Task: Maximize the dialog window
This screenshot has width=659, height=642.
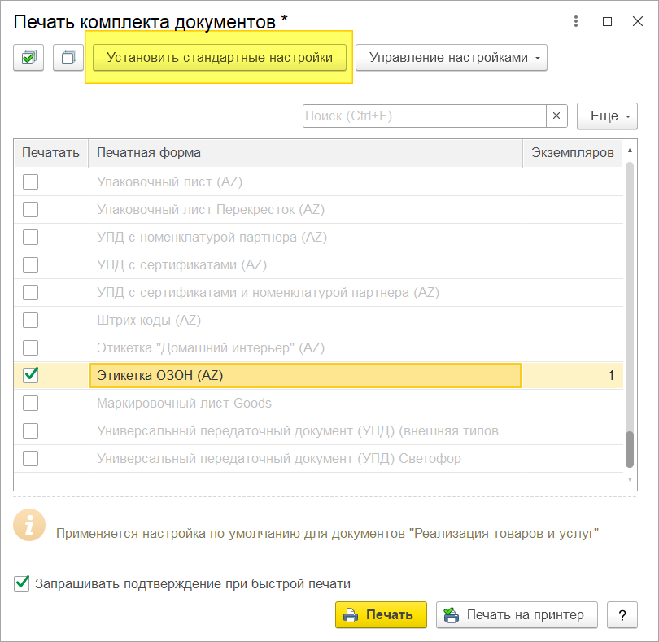Action: pos(607,22)
